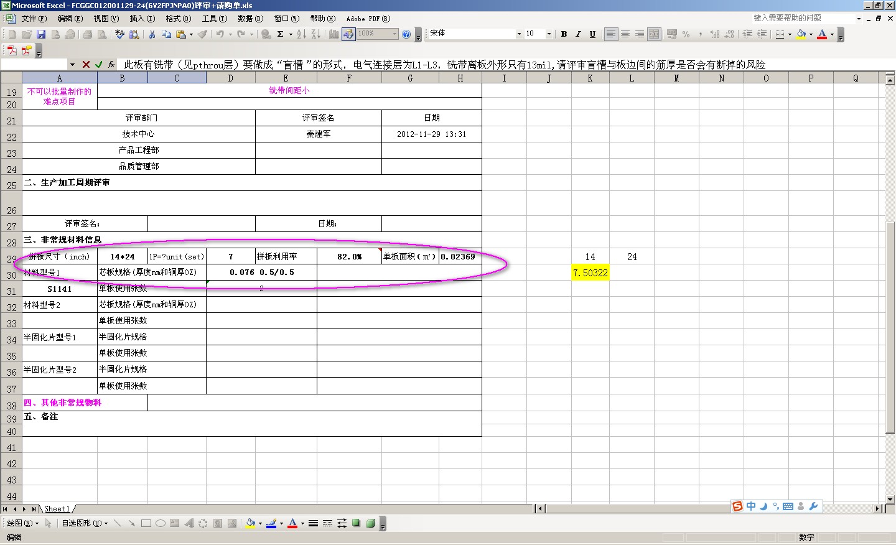Open Print Preview from the toolbar
896x545 pixels.
101,34
